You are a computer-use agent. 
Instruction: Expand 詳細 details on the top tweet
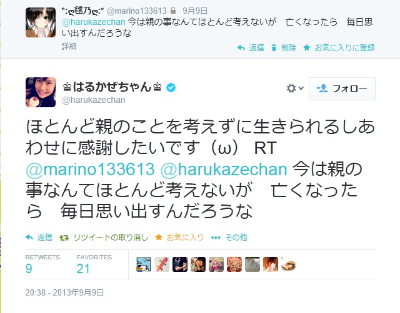[69, 46]
